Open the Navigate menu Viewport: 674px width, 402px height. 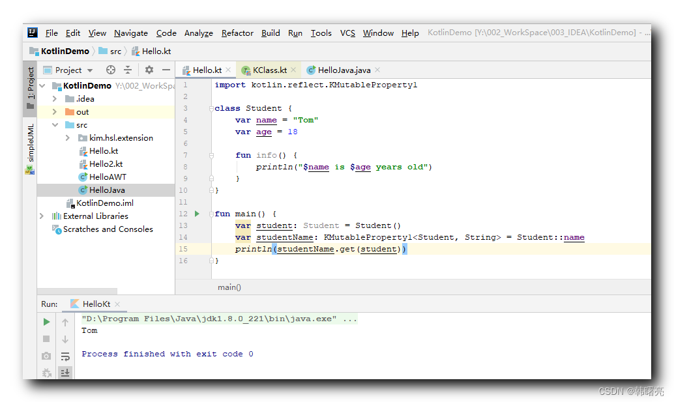pyautogui.click(x=130, y=33)
